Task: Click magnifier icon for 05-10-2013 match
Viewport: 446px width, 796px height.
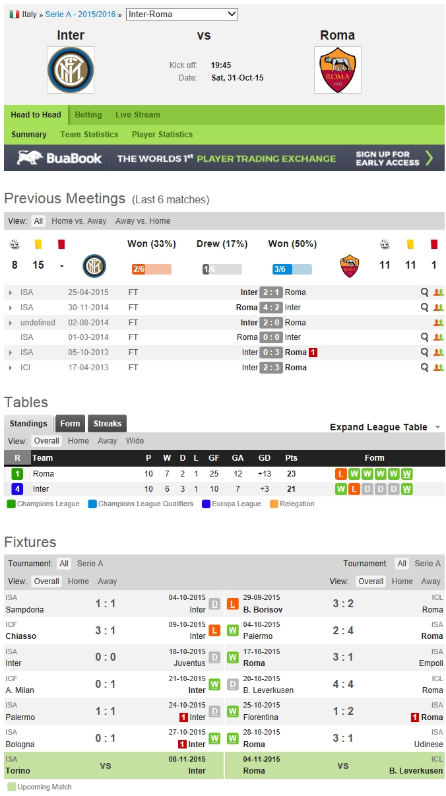Action: point(425,352)
